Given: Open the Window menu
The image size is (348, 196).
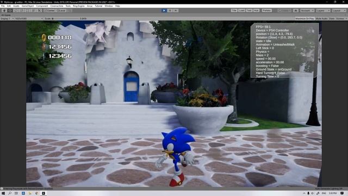Looking at the screenshot, I should point(109,6).
